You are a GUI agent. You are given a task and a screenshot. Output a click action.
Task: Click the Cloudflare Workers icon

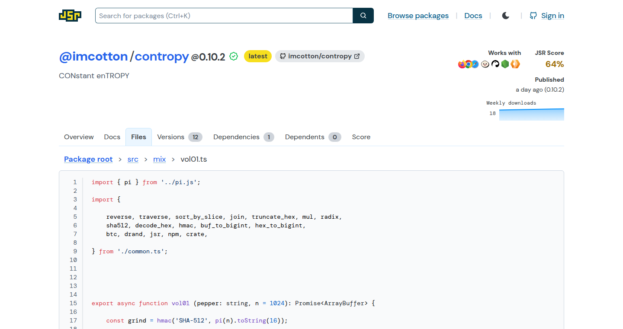(515, 64)
